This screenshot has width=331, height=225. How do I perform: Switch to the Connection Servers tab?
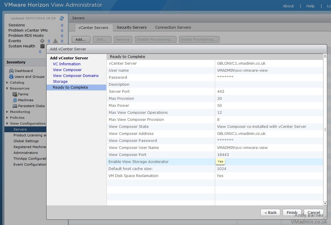click(173, 28)
